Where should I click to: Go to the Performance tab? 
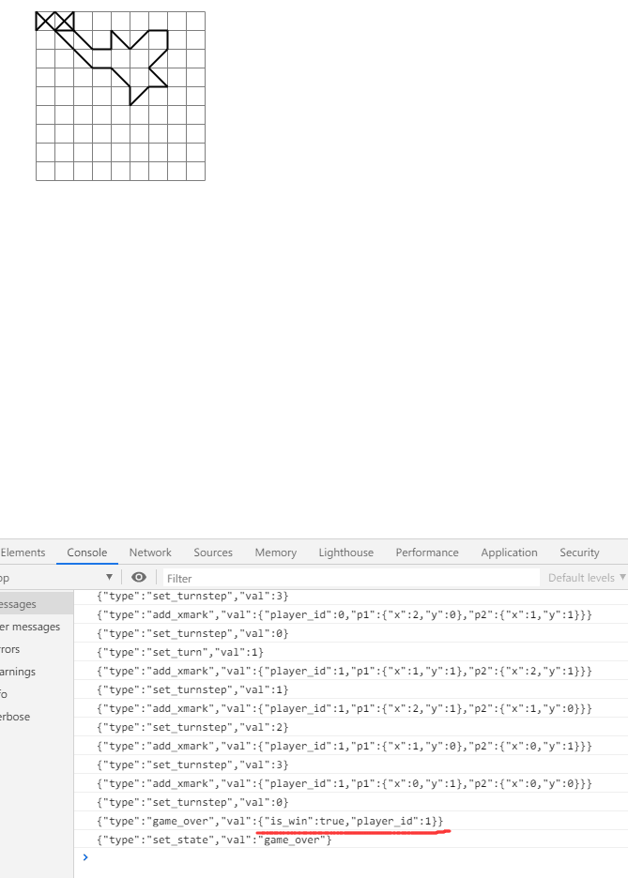pyautogui.click(x=427, y=553)
